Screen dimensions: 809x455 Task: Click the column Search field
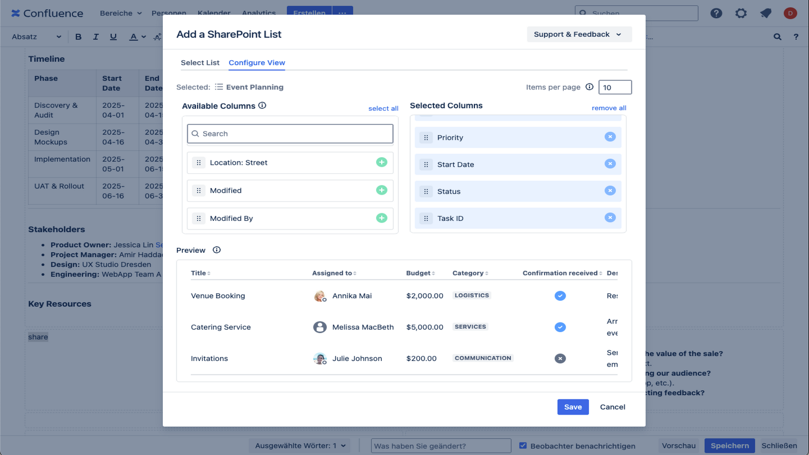coord(290,134)
